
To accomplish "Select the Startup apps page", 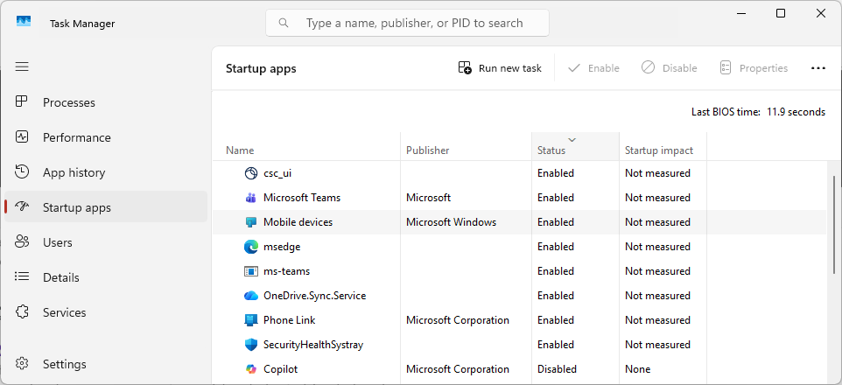I will pos(106,207).
